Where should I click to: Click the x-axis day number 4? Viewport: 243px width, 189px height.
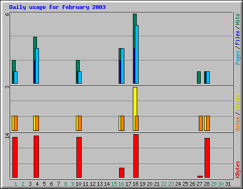click(x=37, y=184)
